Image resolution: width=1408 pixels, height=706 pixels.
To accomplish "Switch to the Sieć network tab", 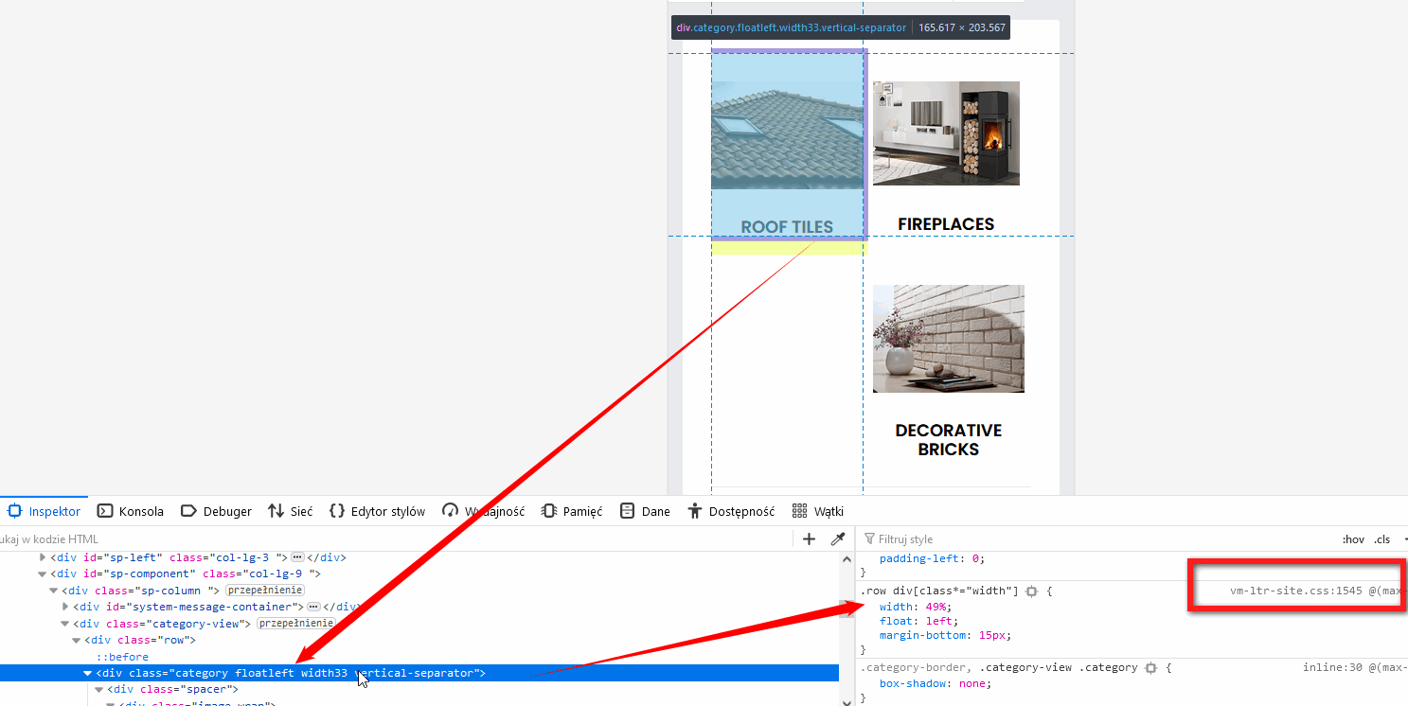I will click(x=291, y=511).
